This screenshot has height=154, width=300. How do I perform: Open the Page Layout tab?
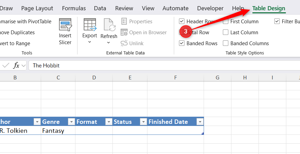pos(37,8)
